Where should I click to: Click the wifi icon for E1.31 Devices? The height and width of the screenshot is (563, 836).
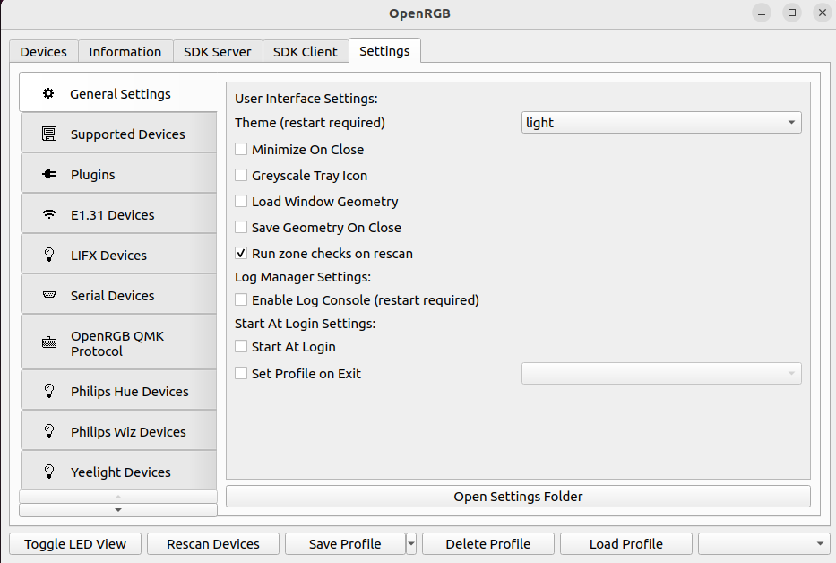point(49,215)
